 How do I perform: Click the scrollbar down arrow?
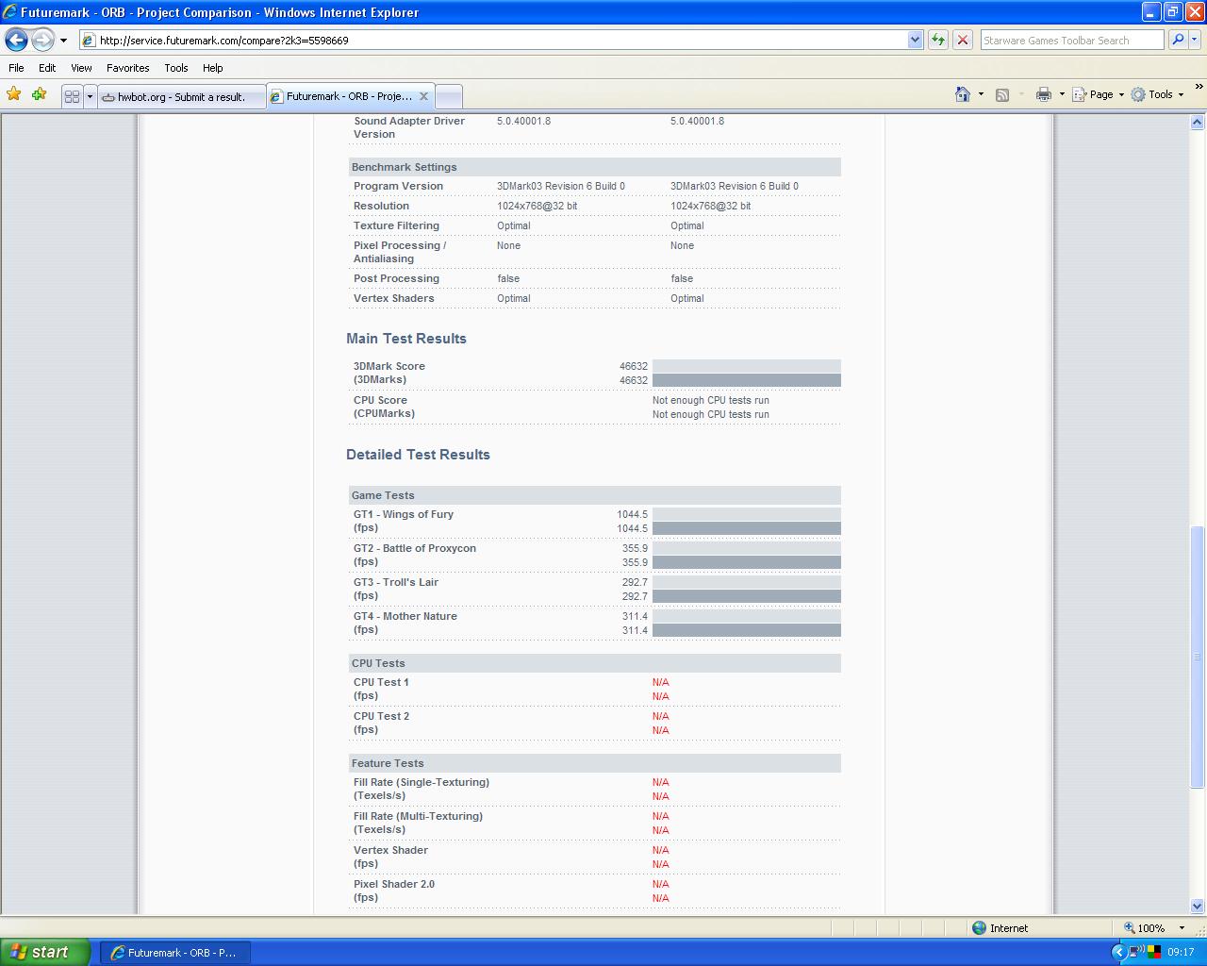(1198, 907)
